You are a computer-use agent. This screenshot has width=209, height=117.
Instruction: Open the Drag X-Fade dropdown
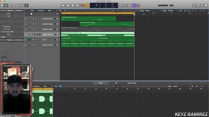pyautogui.click(x=173, y=11)
